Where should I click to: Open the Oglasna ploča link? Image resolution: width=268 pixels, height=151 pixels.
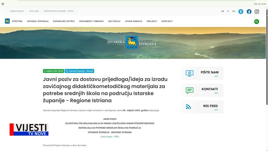coord(17,11)
